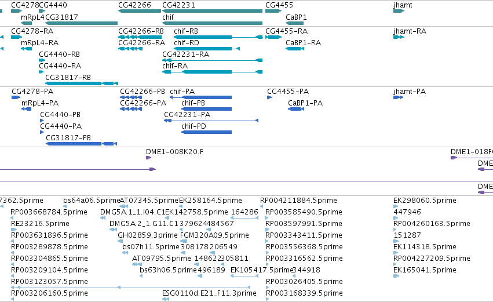Click the RP004211884.5prime EST label

[298, 201]
